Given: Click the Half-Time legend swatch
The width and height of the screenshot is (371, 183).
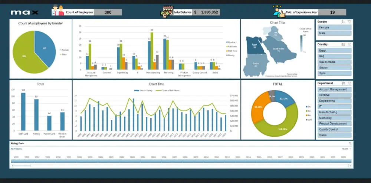Looking at the screenshot, I should pyautogui.click(x=227, y=51).
